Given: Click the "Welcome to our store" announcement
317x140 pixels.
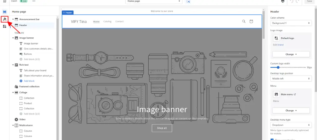Looking at the screenshot, I should click(x=162, y=11).
